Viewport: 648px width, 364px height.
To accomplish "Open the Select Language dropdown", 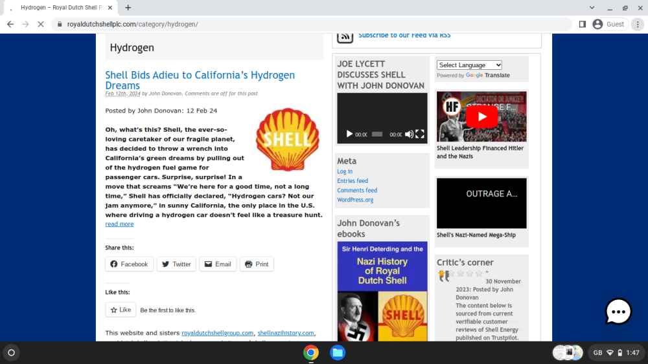I will pyautogui.click(x=469, y=65).
